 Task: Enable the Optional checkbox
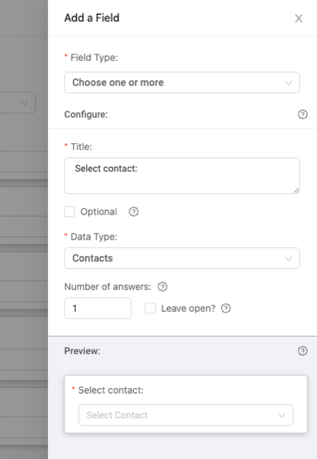point(69,212)
